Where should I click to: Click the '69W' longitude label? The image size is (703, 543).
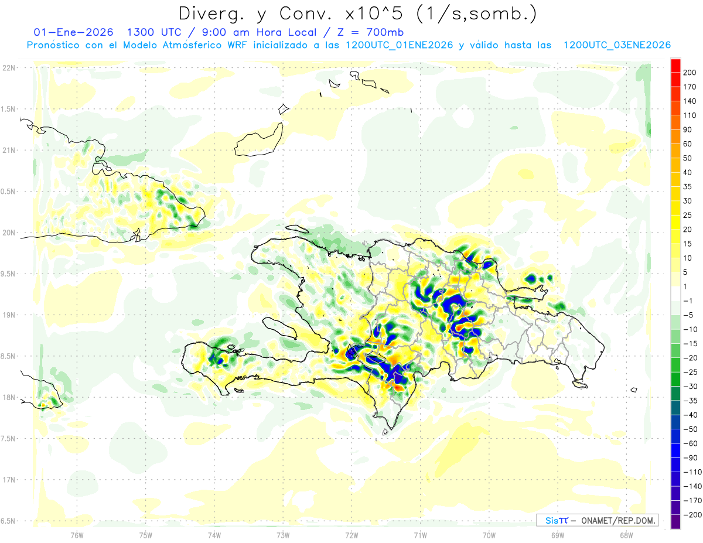(x=558, y=535)
